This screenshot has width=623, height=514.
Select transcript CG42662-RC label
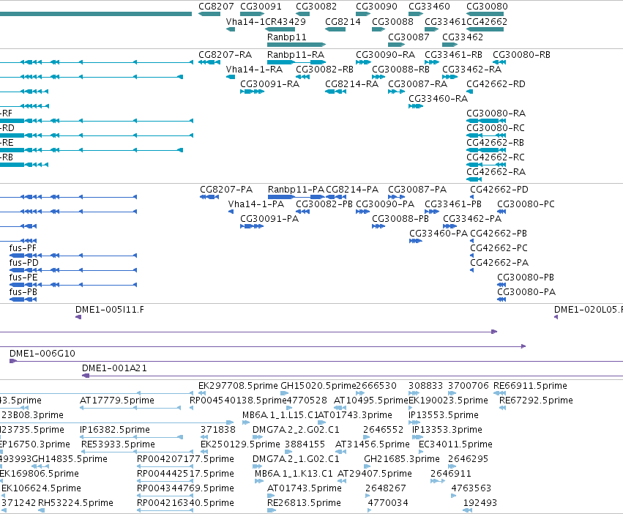point(496,157)
